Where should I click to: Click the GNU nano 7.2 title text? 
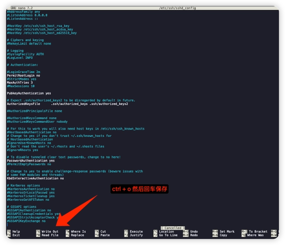pos(22,8)
